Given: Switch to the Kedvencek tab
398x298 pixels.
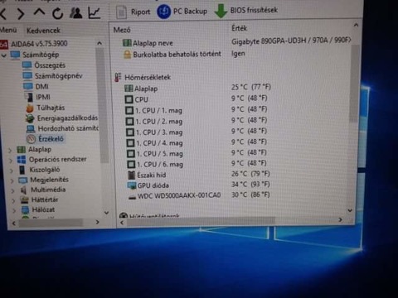Looking at the screenshot, I should [x=43, y=31].
